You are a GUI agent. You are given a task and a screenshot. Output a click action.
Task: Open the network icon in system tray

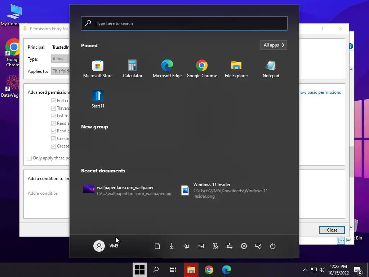point(314,270)
